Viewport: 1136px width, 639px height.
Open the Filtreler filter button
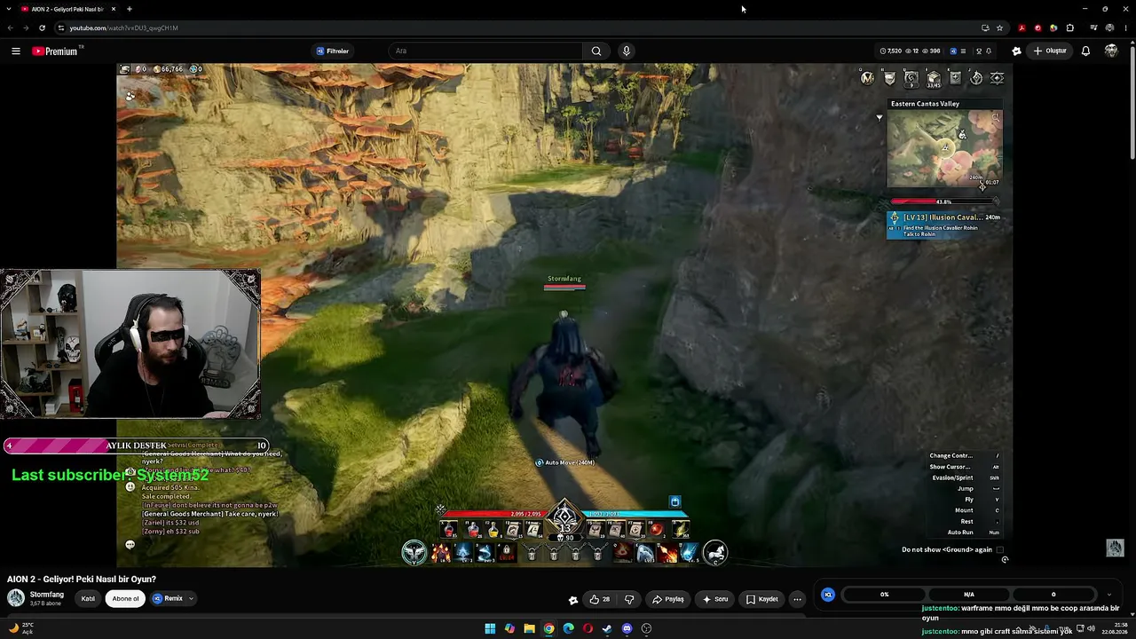tap(333, 51)
